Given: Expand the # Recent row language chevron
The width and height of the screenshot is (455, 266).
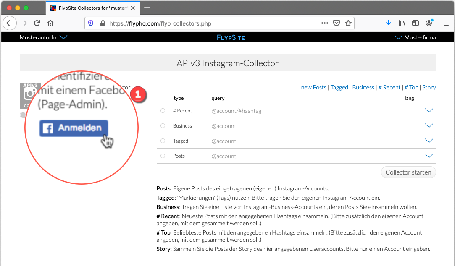Looking at the screenshot, I should (x=429, y=111).
